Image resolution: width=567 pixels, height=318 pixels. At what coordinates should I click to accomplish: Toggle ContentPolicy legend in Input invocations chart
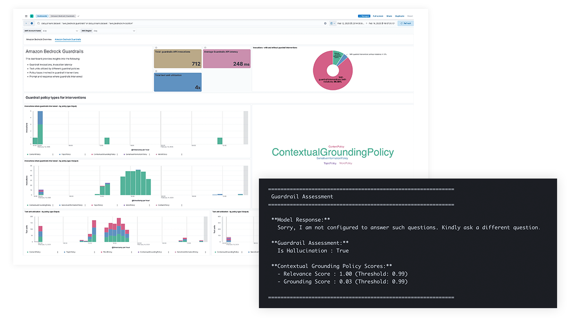(x=35, y=154)
